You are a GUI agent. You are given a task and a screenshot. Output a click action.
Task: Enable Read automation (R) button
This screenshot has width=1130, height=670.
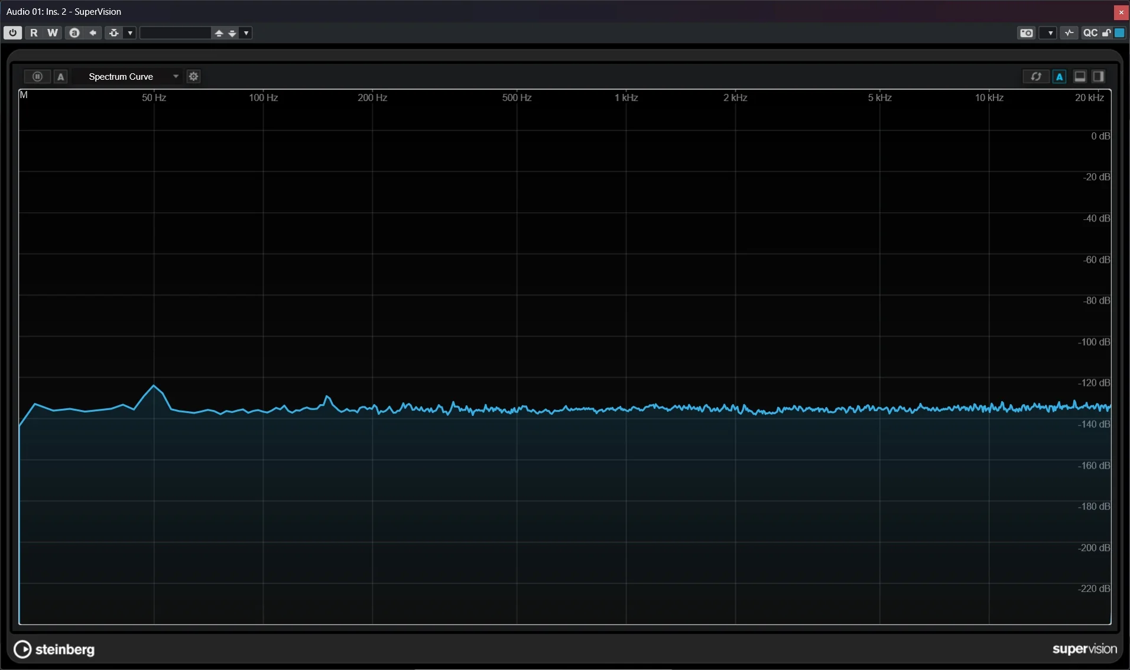point(34,33)
